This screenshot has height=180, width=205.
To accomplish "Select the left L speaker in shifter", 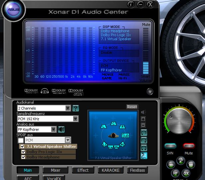I will coord(104,127).
